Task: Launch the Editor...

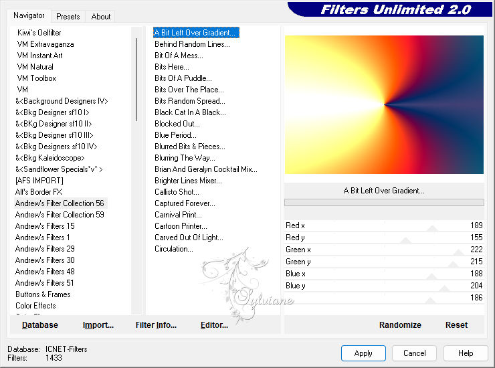Action: [214, 325]
